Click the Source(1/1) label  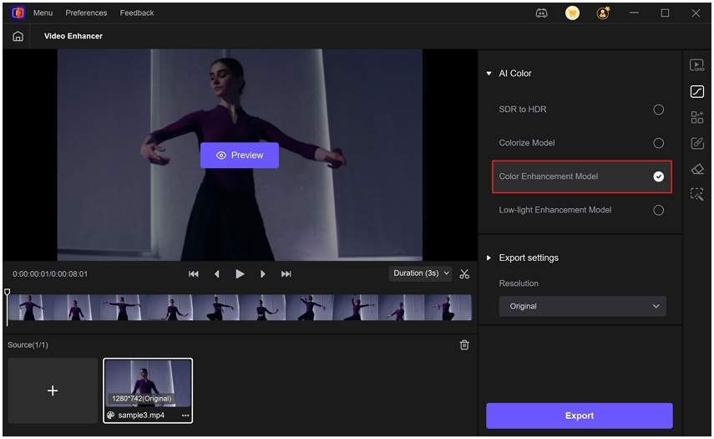28,345
